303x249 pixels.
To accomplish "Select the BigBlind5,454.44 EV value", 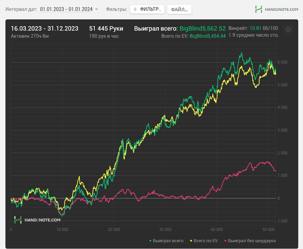I will tap(207, 36).
